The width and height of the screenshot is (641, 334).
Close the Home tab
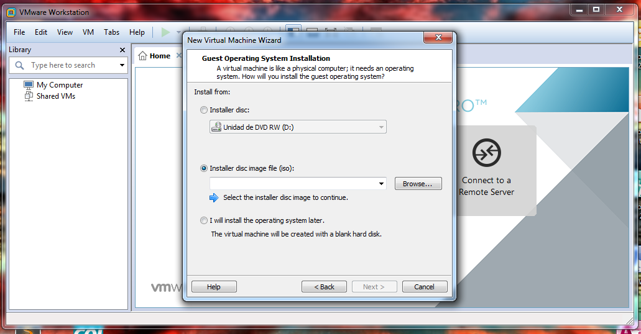click(178, 55)
